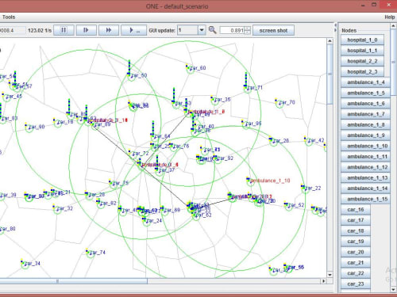Select node ambulance_1_10 from the list
The image size is (397, 297).
365,146
